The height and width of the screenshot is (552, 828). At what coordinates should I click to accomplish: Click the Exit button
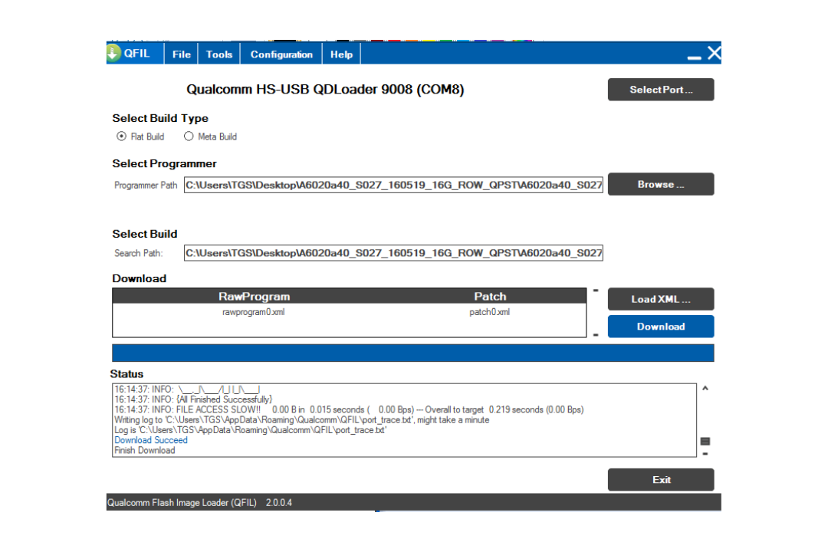661,480
